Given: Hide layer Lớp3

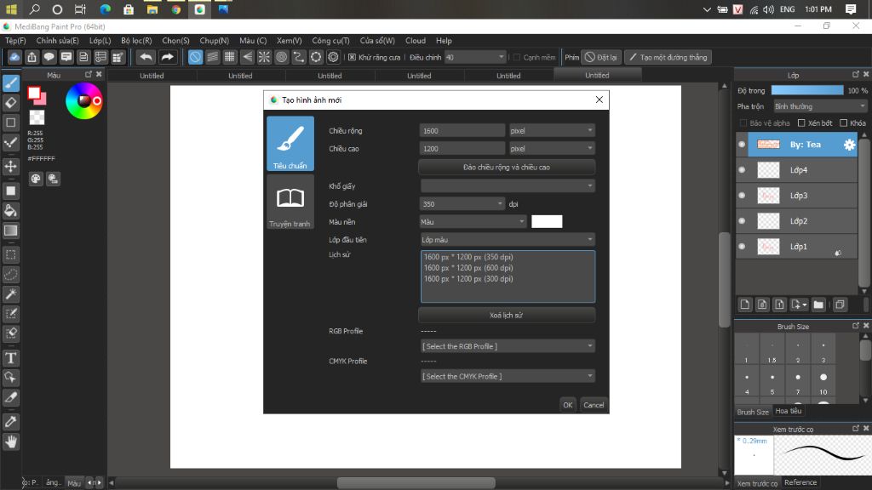Looking at the screenshot, I should point(742,196).
